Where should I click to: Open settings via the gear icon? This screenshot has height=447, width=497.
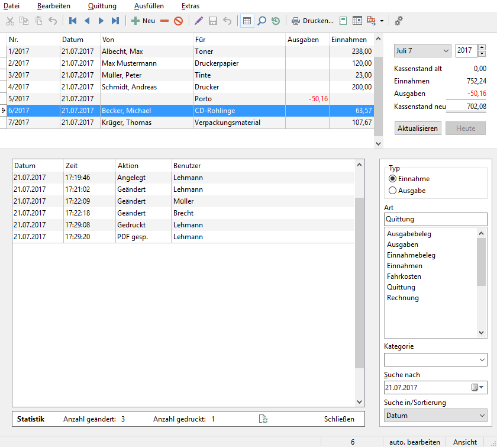point(399,21)
